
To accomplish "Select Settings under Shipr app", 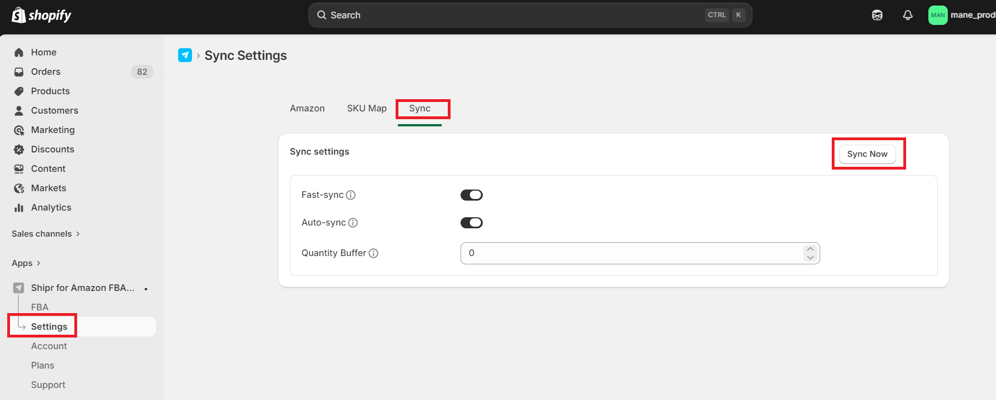I will (x=49, y=326).
